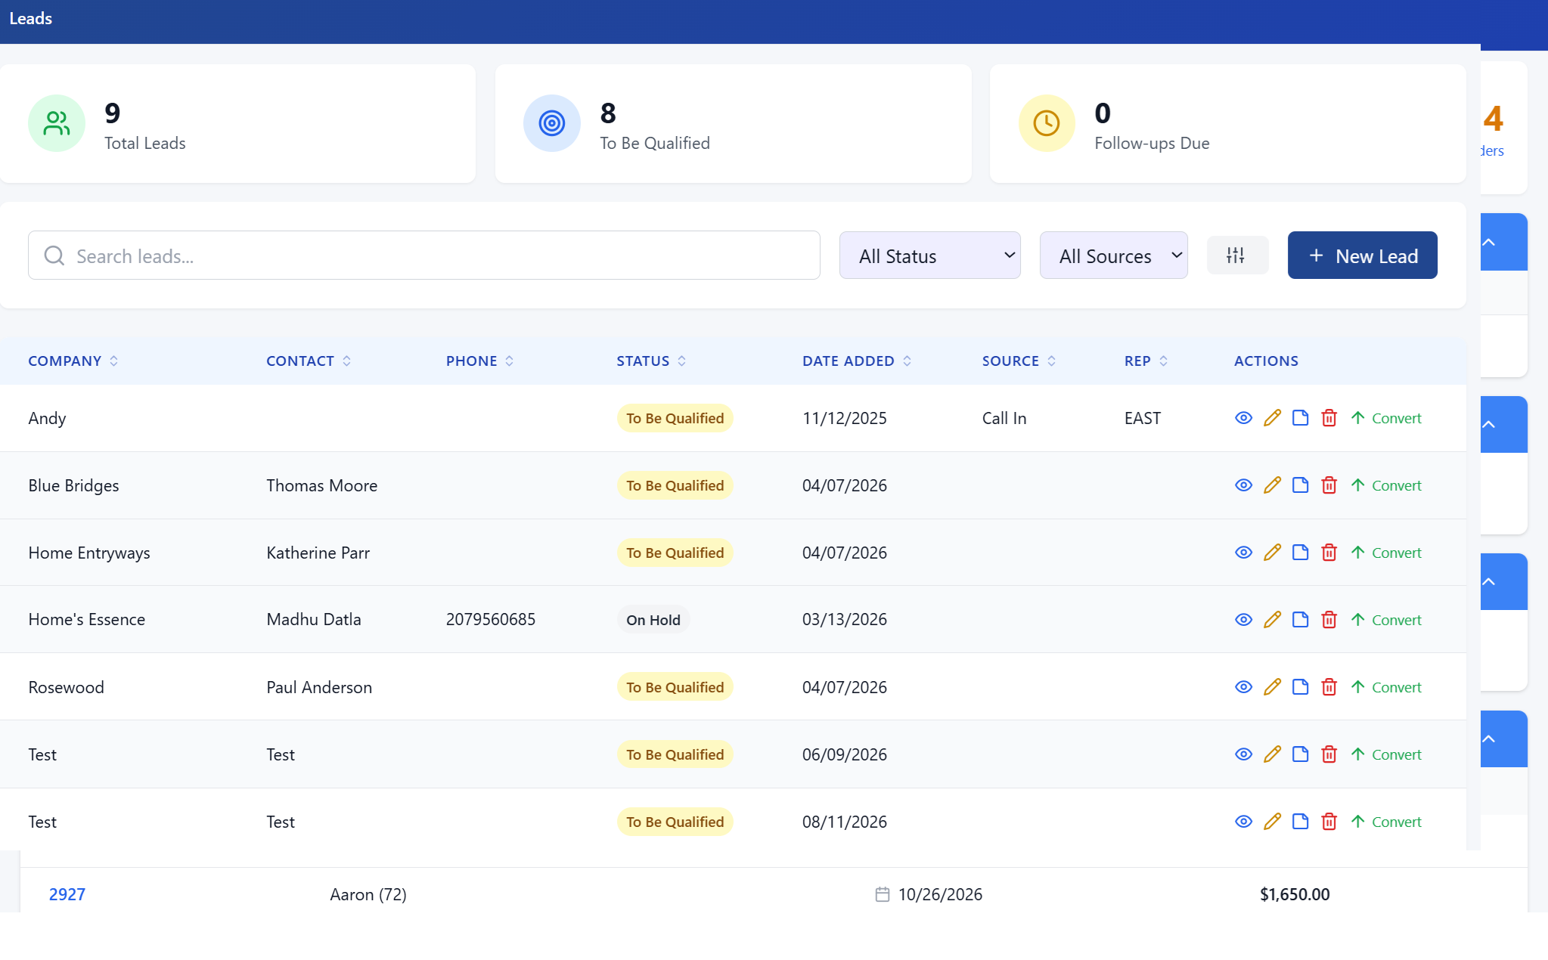Viewport: 1548px width, 960px height.
Task: Delete the Rosewood lead via trash icon
Action: [x=1329, y=687]
